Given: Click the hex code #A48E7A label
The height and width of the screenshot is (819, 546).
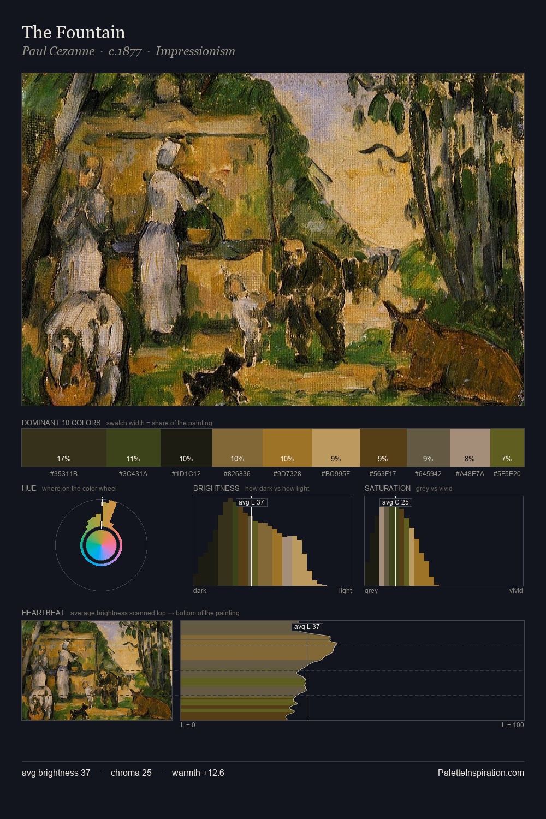Looking at the screenshot, I should tap(470, 474).
